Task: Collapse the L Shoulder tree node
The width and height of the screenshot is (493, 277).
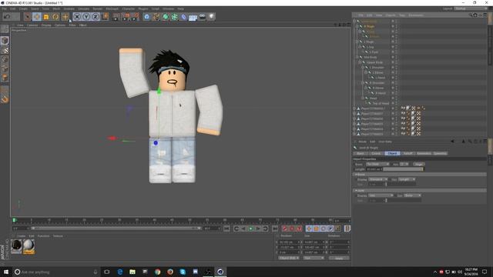Action: 363,67
